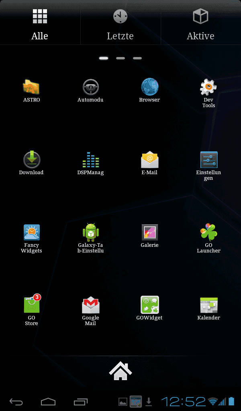Open Google Mail app
Screen dimensions: 241x411
click(90, 305)
